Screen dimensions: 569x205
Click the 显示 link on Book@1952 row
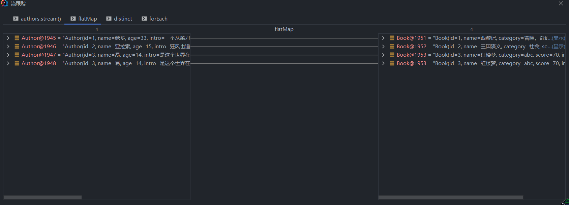[558, 47]
